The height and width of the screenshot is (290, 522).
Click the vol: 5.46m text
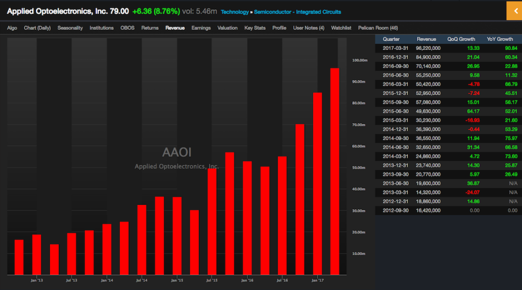[199, 11]
